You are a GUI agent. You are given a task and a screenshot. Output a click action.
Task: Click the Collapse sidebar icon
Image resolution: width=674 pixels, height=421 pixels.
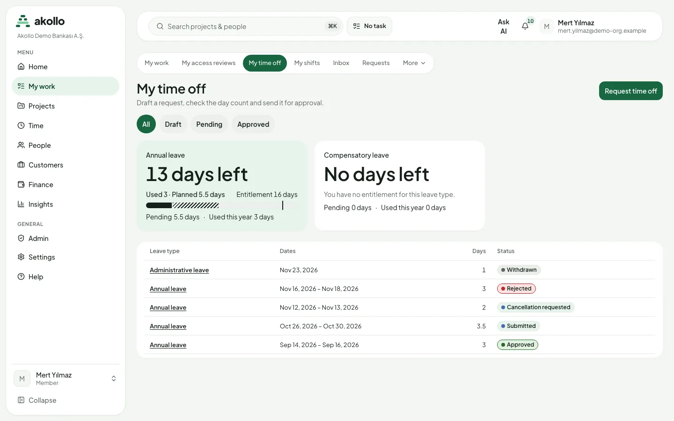point(21,400)
